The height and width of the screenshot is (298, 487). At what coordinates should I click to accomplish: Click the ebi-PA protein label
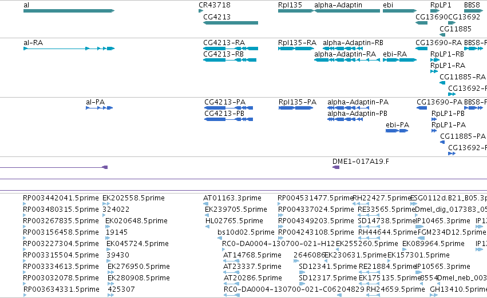[x=397, y=125]
